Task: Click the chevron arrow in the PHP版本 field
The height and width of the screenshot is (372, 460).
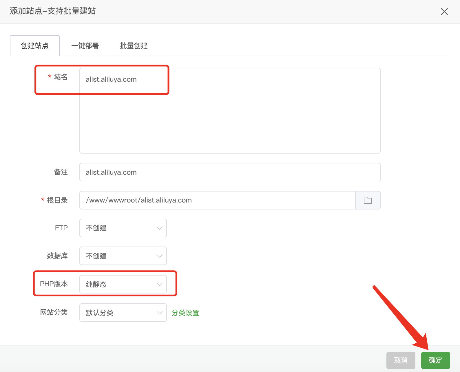Action: (159, 284)
